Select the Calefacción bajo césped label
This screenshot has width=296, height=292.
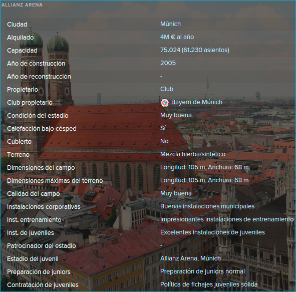coord(42,129)
